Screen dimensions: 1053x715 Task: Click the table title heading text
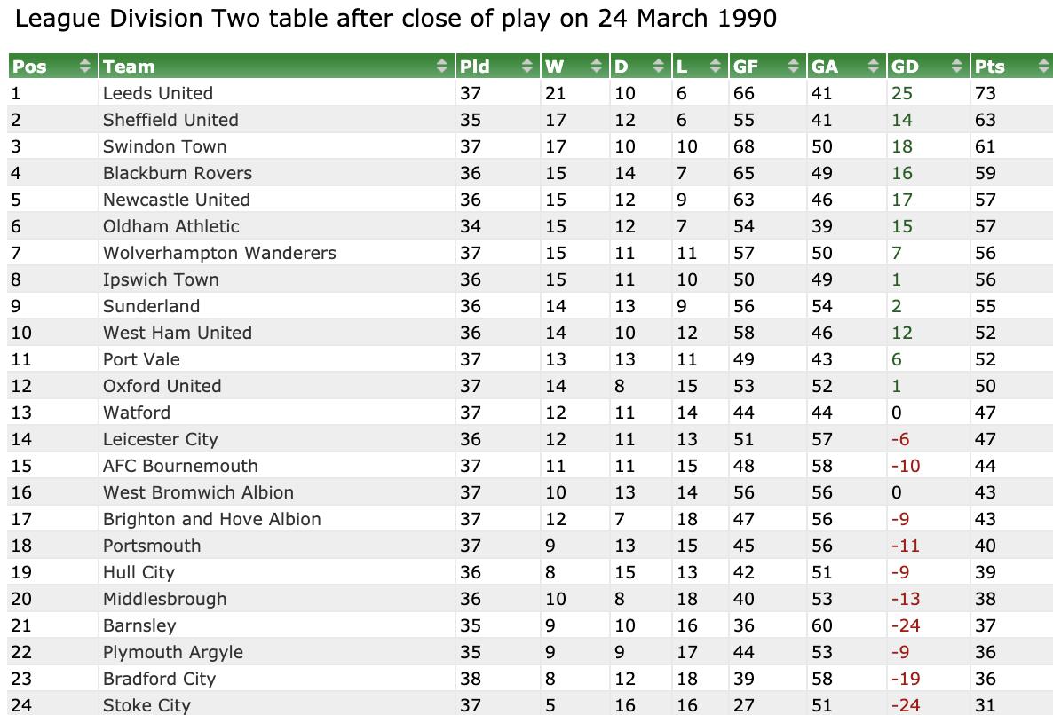coord(396,18)
